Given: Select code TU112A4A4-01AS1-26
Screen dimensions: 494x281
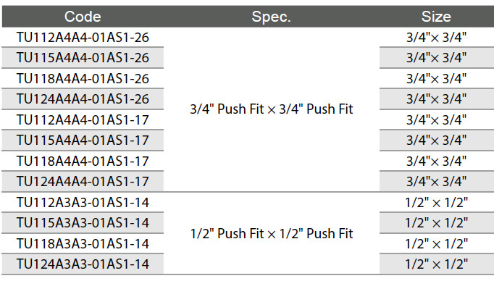Looking at the screenshot, I should tap(83, 38).
